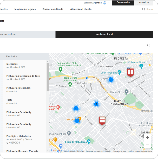Open the Pintureria Integradas result
Image resolution: width=158 pixels, height=159 pixels.
click(25, 90)
